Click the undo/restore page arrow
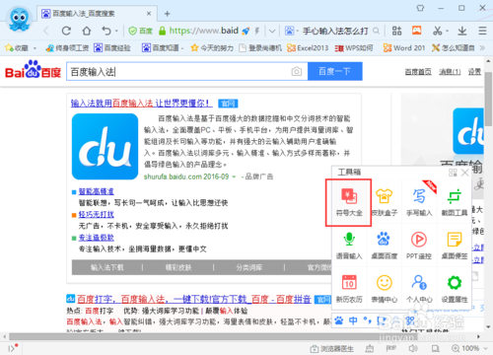Viewport: 493px width, 355px height. 106,31
